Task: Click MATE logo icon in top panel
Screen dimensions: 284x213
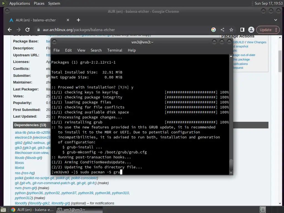Action: click(4, 3)
